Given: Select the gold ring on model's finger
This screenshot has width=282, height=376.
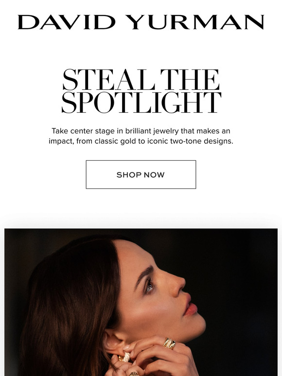Looking at the screenshot, I should coord(169,343).
